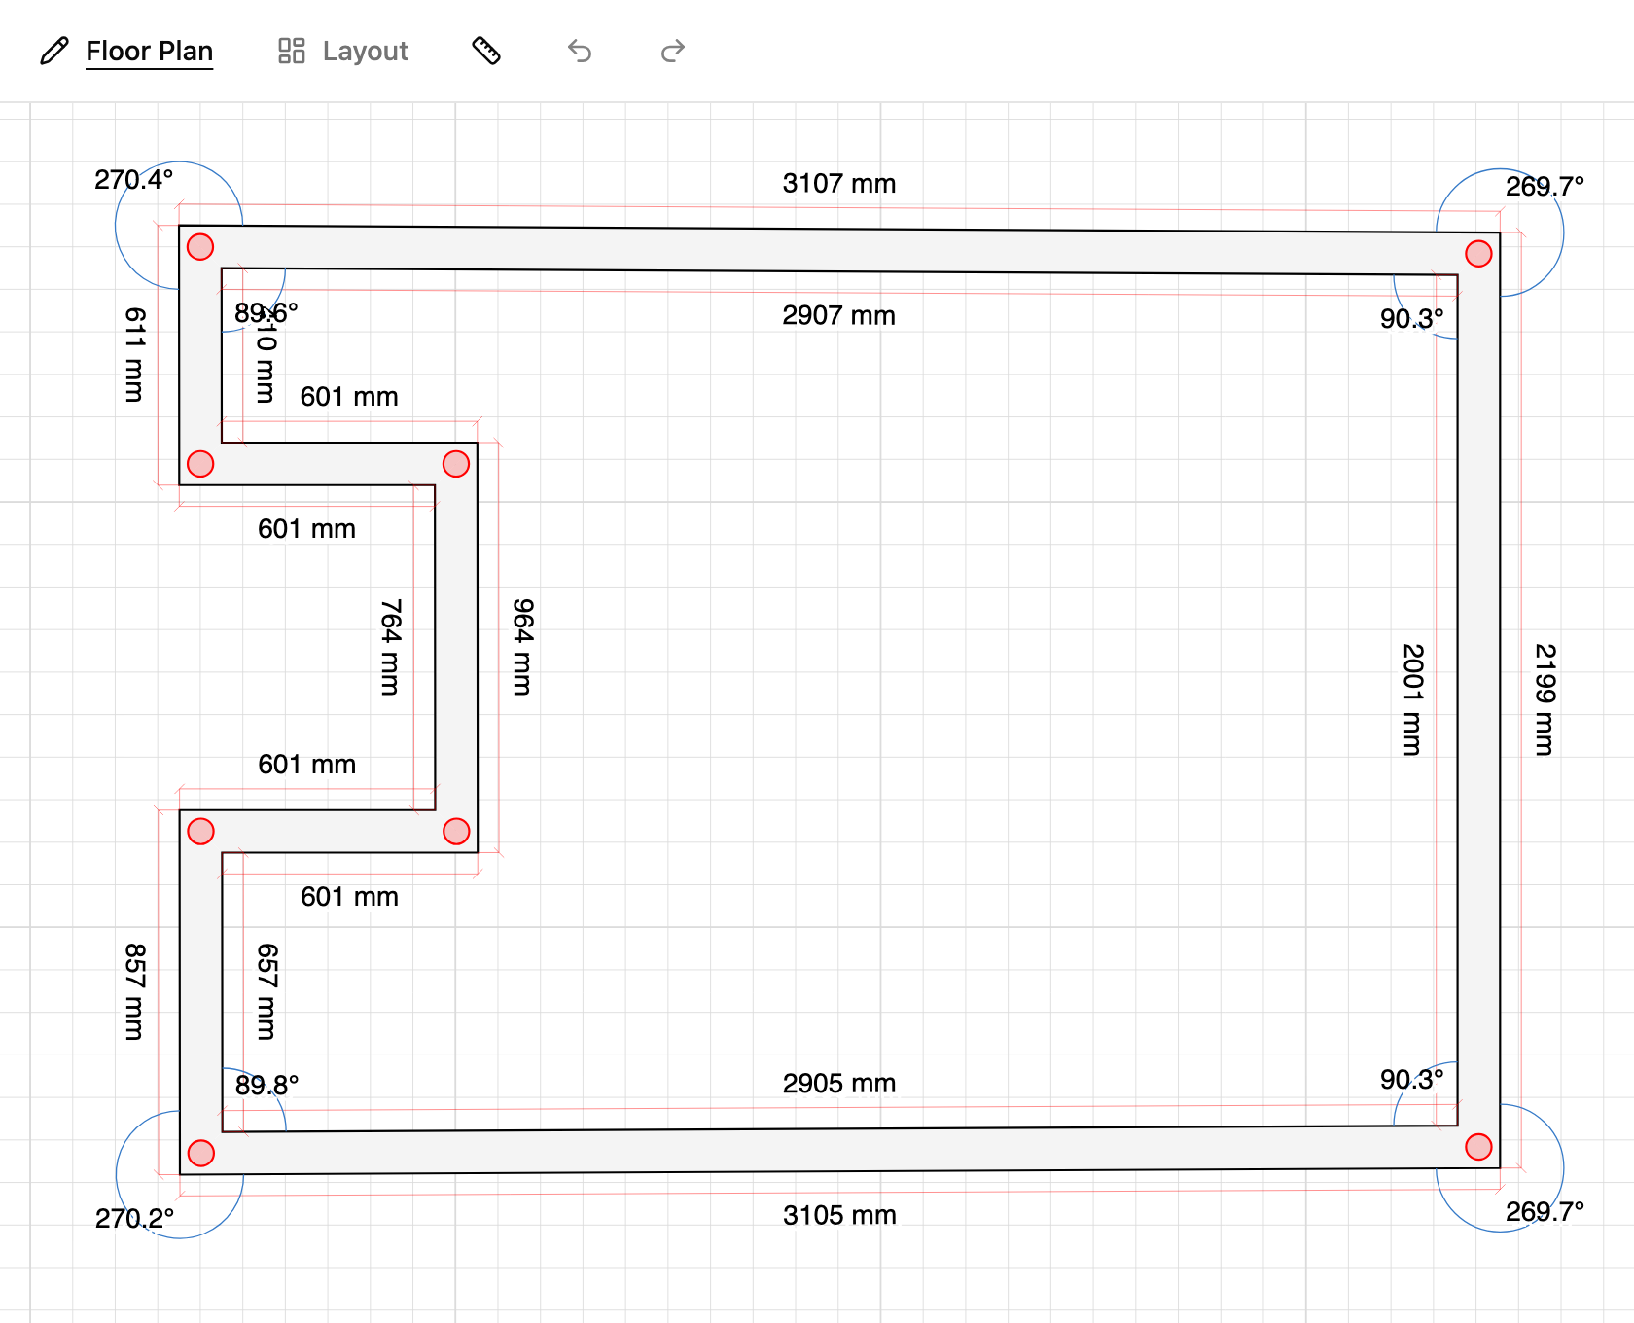Viewport: 1634px width, 1323px height.
Task: Click the Layout grid icon
Action: tap(292, 51)
